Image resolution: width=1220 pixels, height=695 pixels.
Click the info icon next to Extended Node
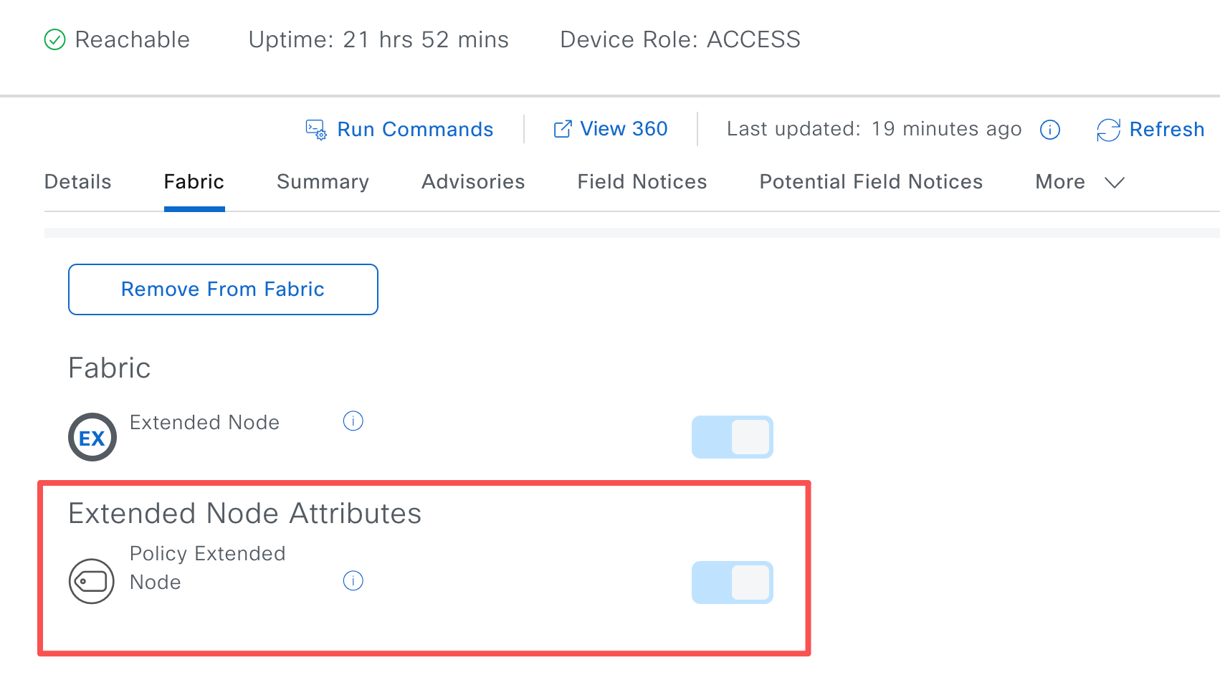353,421
